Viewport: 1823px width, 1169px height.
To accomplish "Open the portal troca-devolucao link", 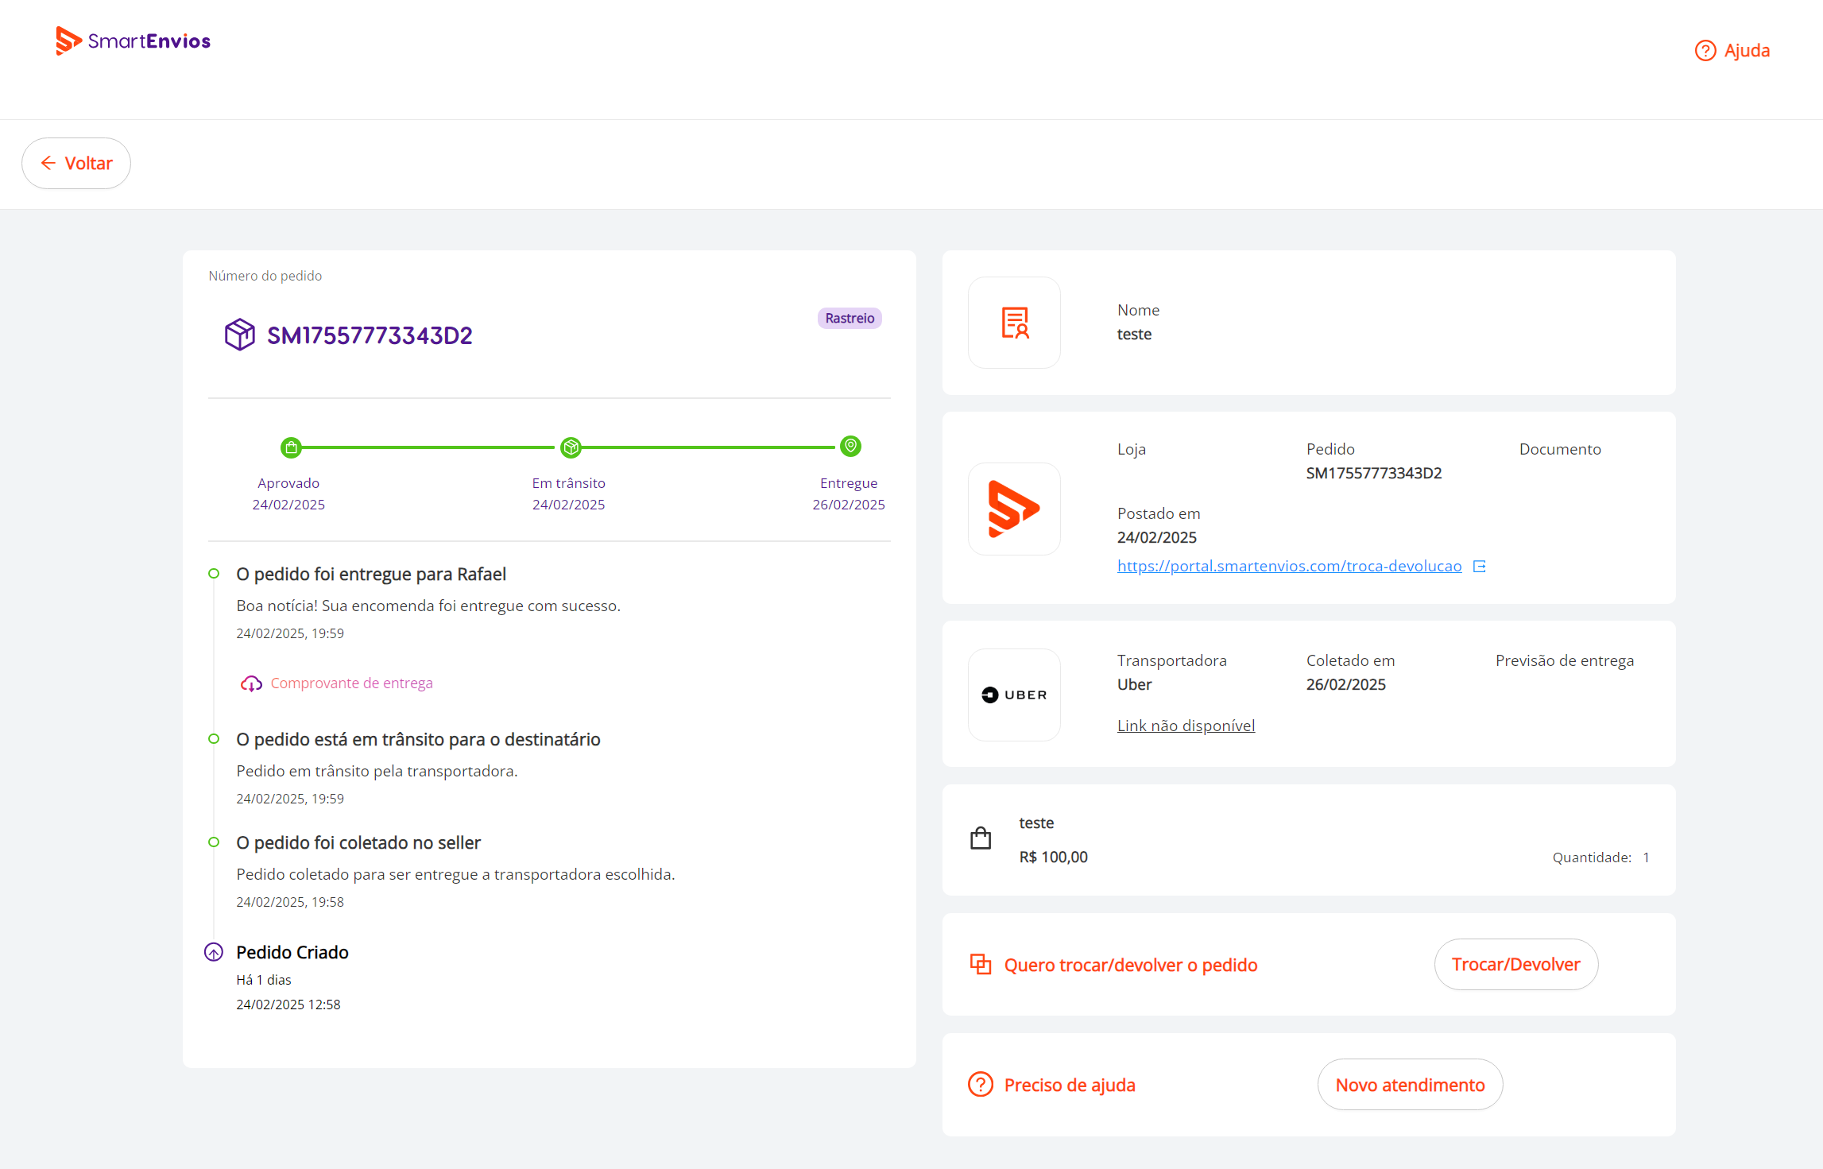I will [1289, 566].
